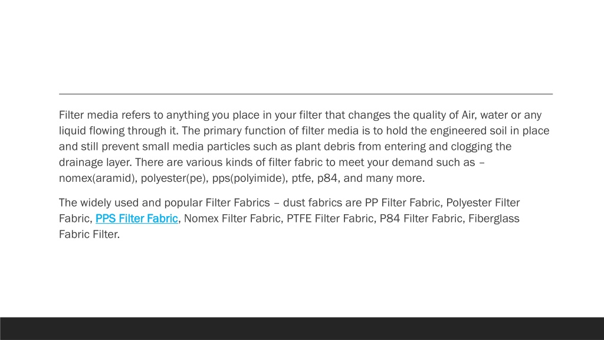604x340 pixels.
Task: Click the phrase "P84 Filter Fabric"
Action: click(x=422, y=218)
